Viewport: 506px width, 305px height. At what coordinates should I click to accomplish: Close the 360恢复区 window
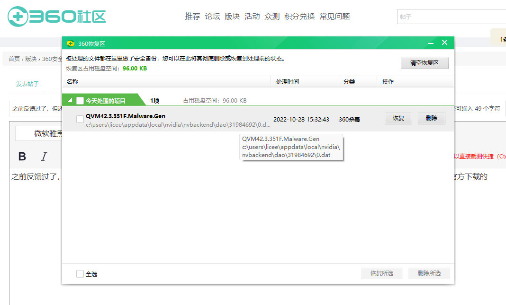tap(445, 43)
